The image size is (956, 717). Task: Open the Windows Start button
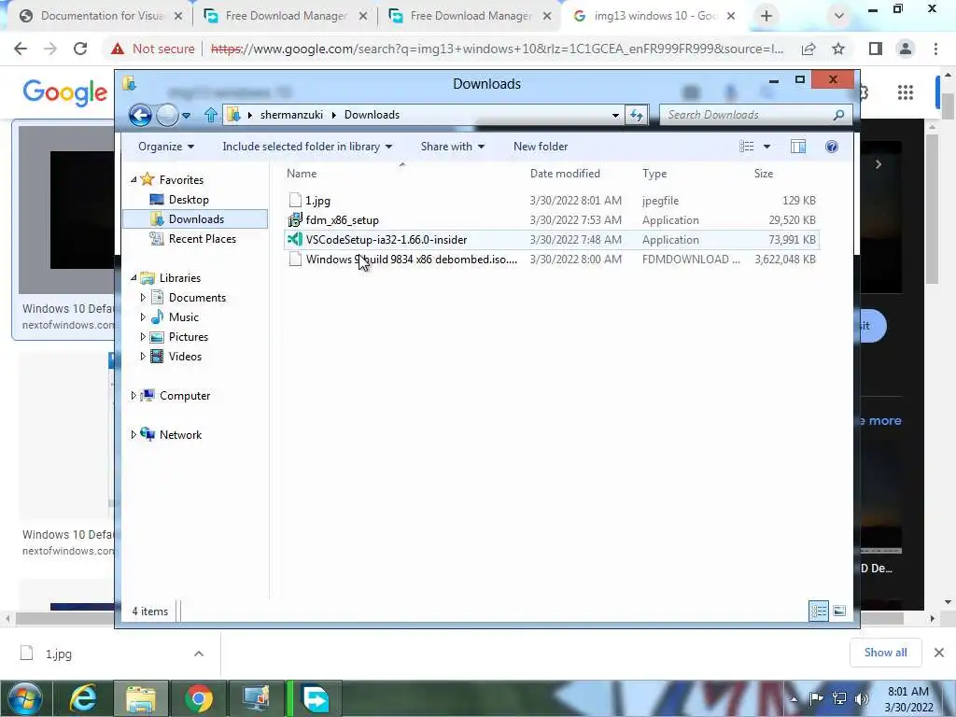pos(25,698)
